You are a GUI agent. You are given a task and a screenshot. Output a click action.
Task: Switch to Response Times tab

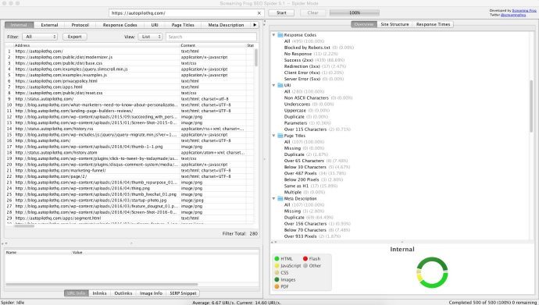click(x=433, y=24)
